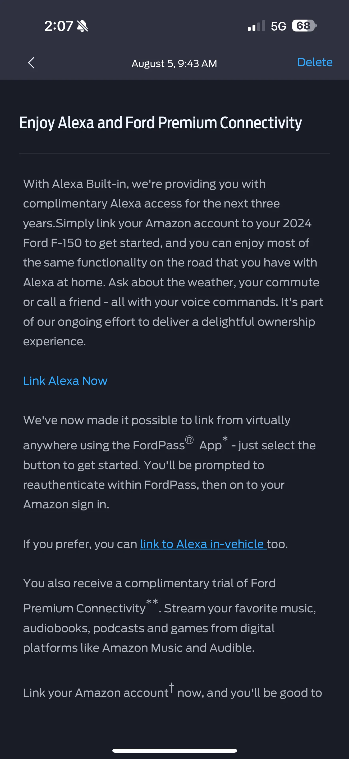Tap the cellular signal bars icon
This screenshot has height=759, width=349.
(x=256, y=26)
